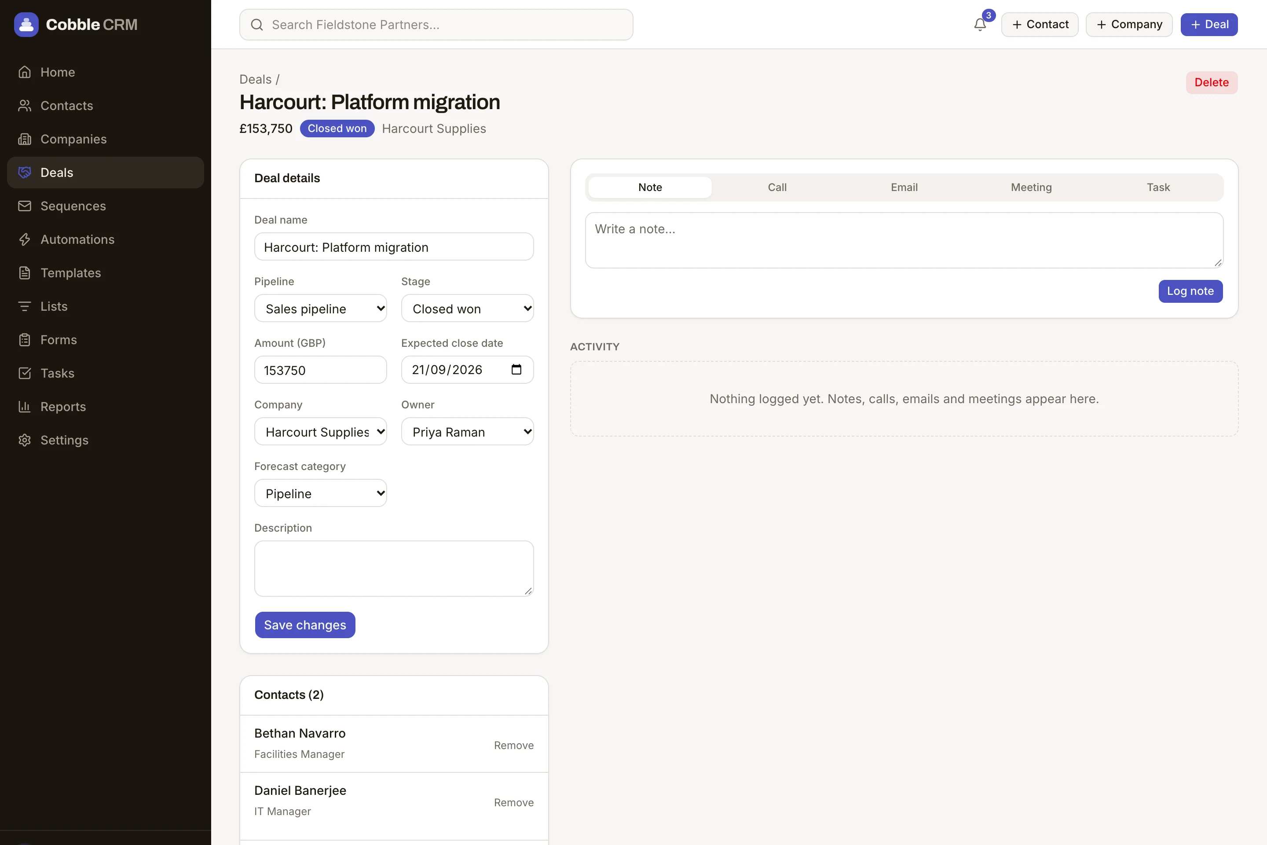
Task: Open the Owner dropdown
Action: tap(467, 431)
